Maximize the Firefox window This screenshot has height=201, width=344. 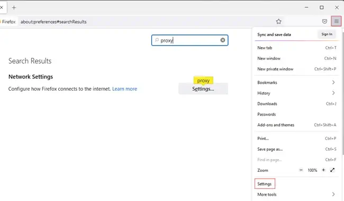point(322,7)
